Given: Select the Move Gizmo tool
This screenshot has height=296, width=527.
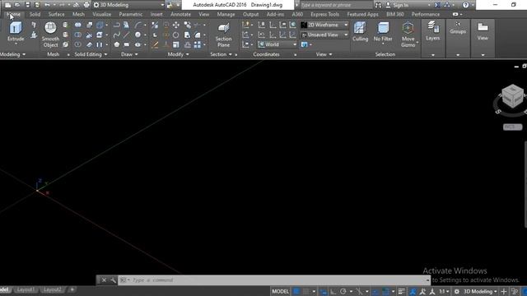Looking at the screenshot, I should (408, 35).
